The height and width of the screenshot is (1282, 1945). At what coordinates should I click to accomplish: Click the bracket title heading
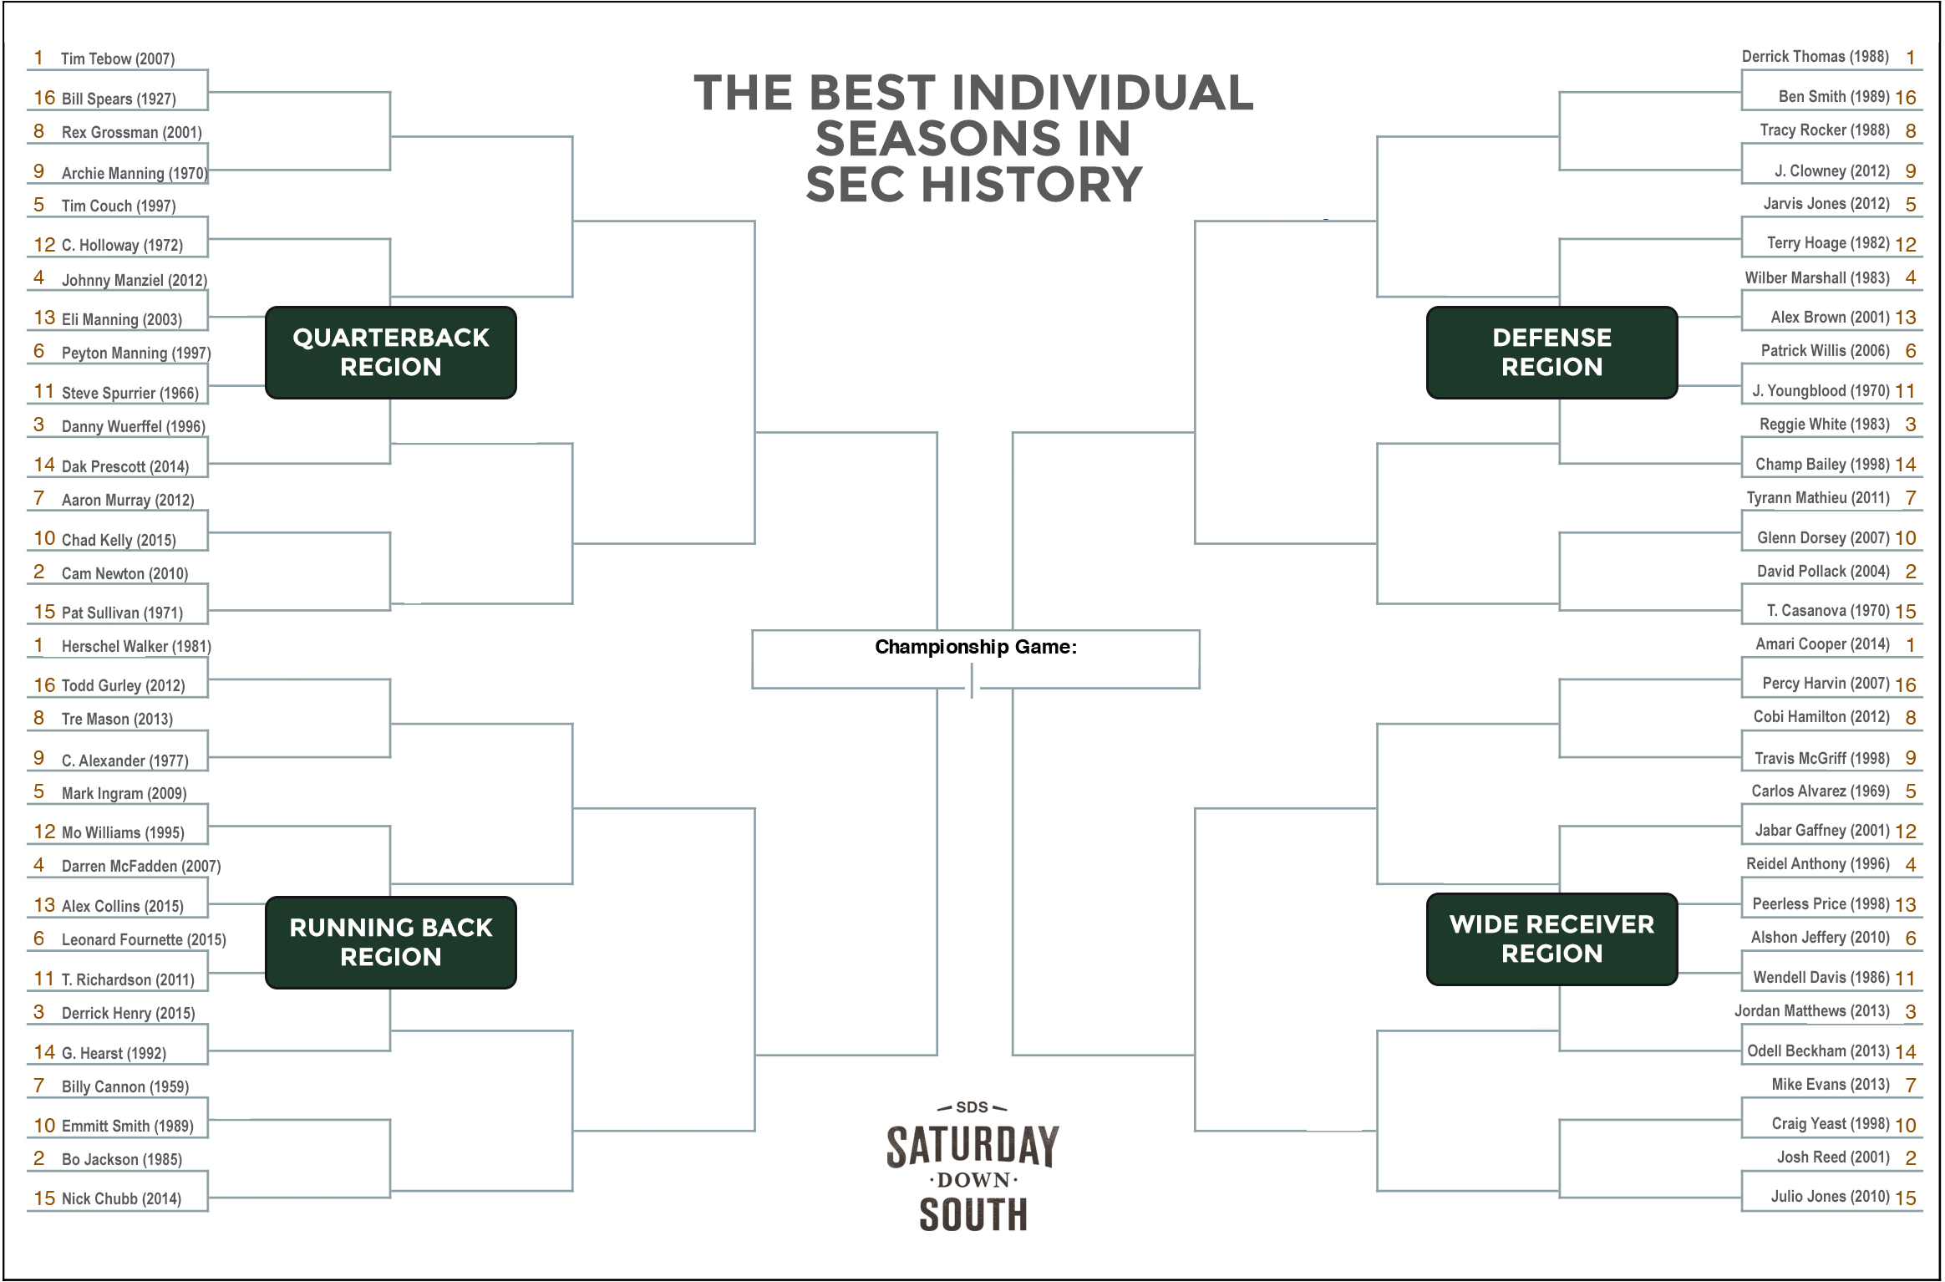point(973,138)
